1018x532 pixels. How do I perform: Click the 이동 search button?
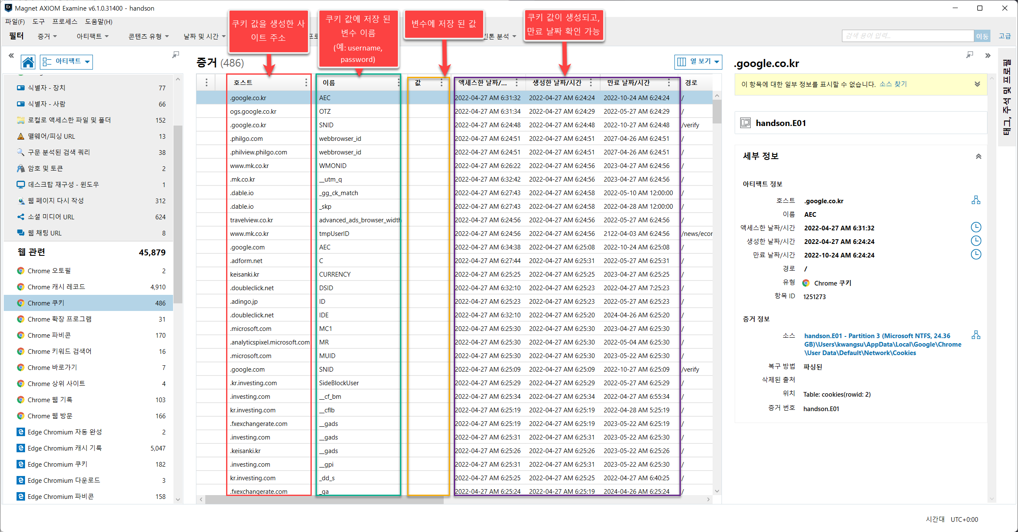pyautogui.click(x=982, y=36)
